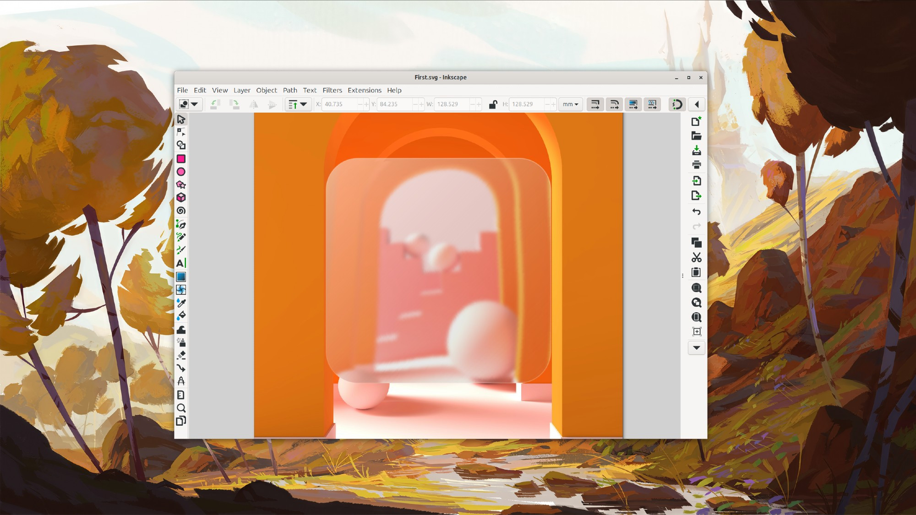Viewport: 916px width, 515px height.
Task: Toggle snapping on or off
Action: pos(677,104)
